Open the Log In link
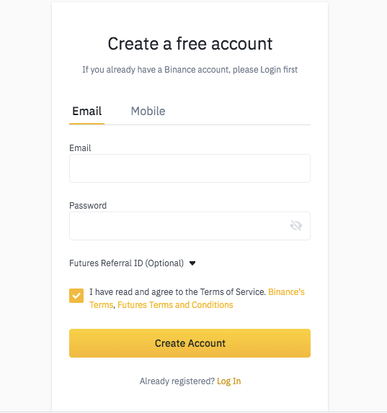Image resolution: width=387 pixels, height=413 pixels. pos(228,381)
